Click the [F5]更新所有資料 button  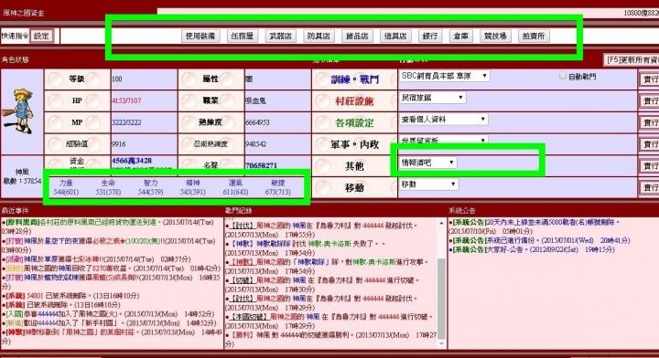tap(632, 60)
